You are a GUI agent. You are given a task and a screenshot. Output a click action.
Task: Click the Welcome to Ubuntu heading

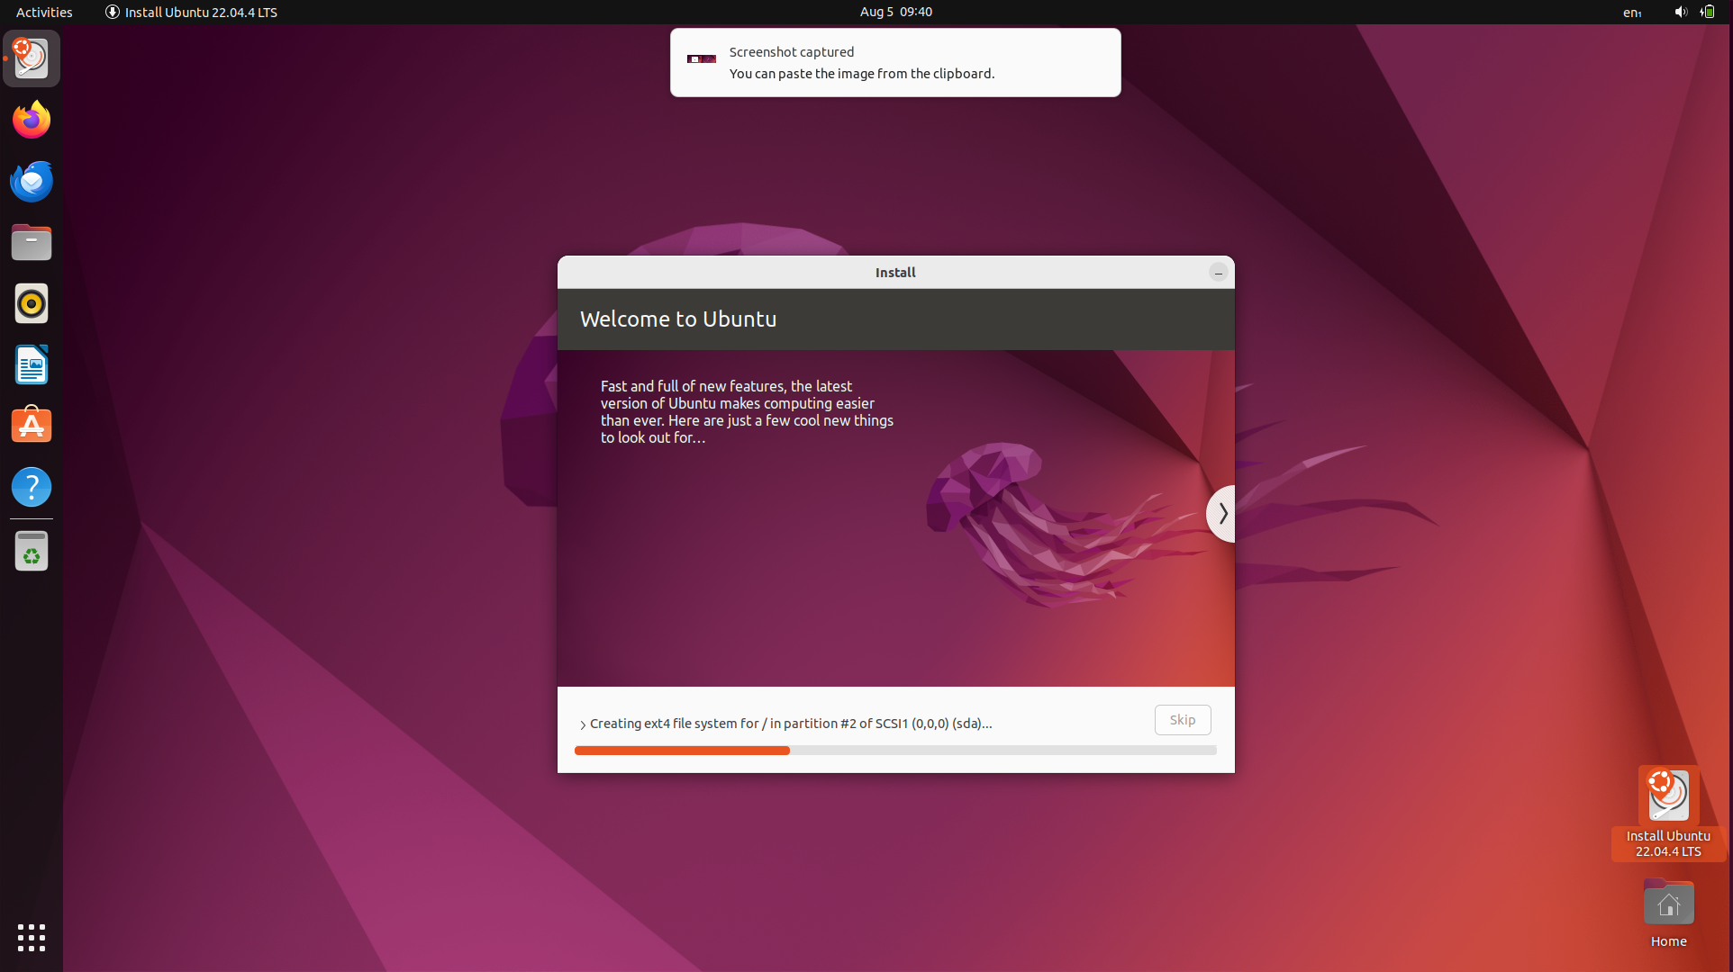pyautogui.click(x=678, y=319)
